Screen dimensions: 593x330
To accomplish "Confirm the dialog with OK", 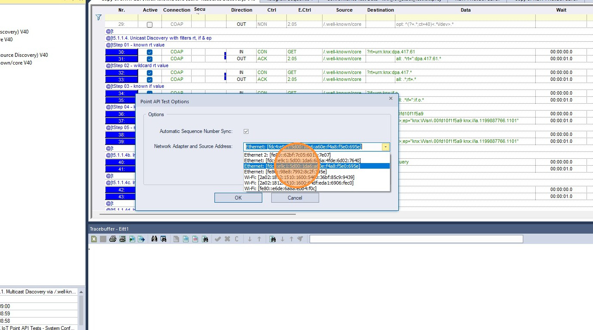I will point(238,198).
